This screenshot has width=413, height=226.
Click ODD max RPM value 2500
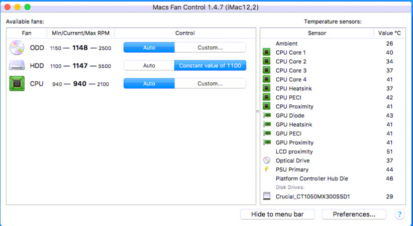[105, 48]
